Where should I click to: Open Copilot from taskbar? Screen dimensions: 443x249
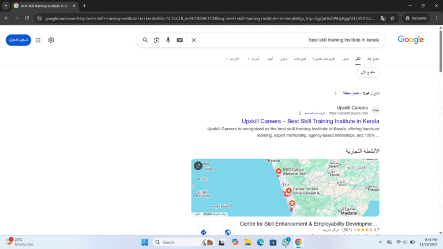(x=235, y=242)
